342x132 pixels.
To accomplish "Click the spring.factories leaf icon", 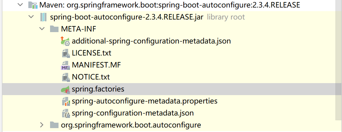I will 65,89.
